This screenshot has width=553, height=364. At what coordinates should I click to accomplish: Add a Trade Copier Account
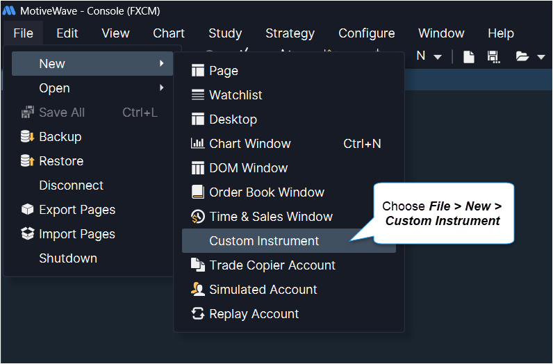point(272,265)
